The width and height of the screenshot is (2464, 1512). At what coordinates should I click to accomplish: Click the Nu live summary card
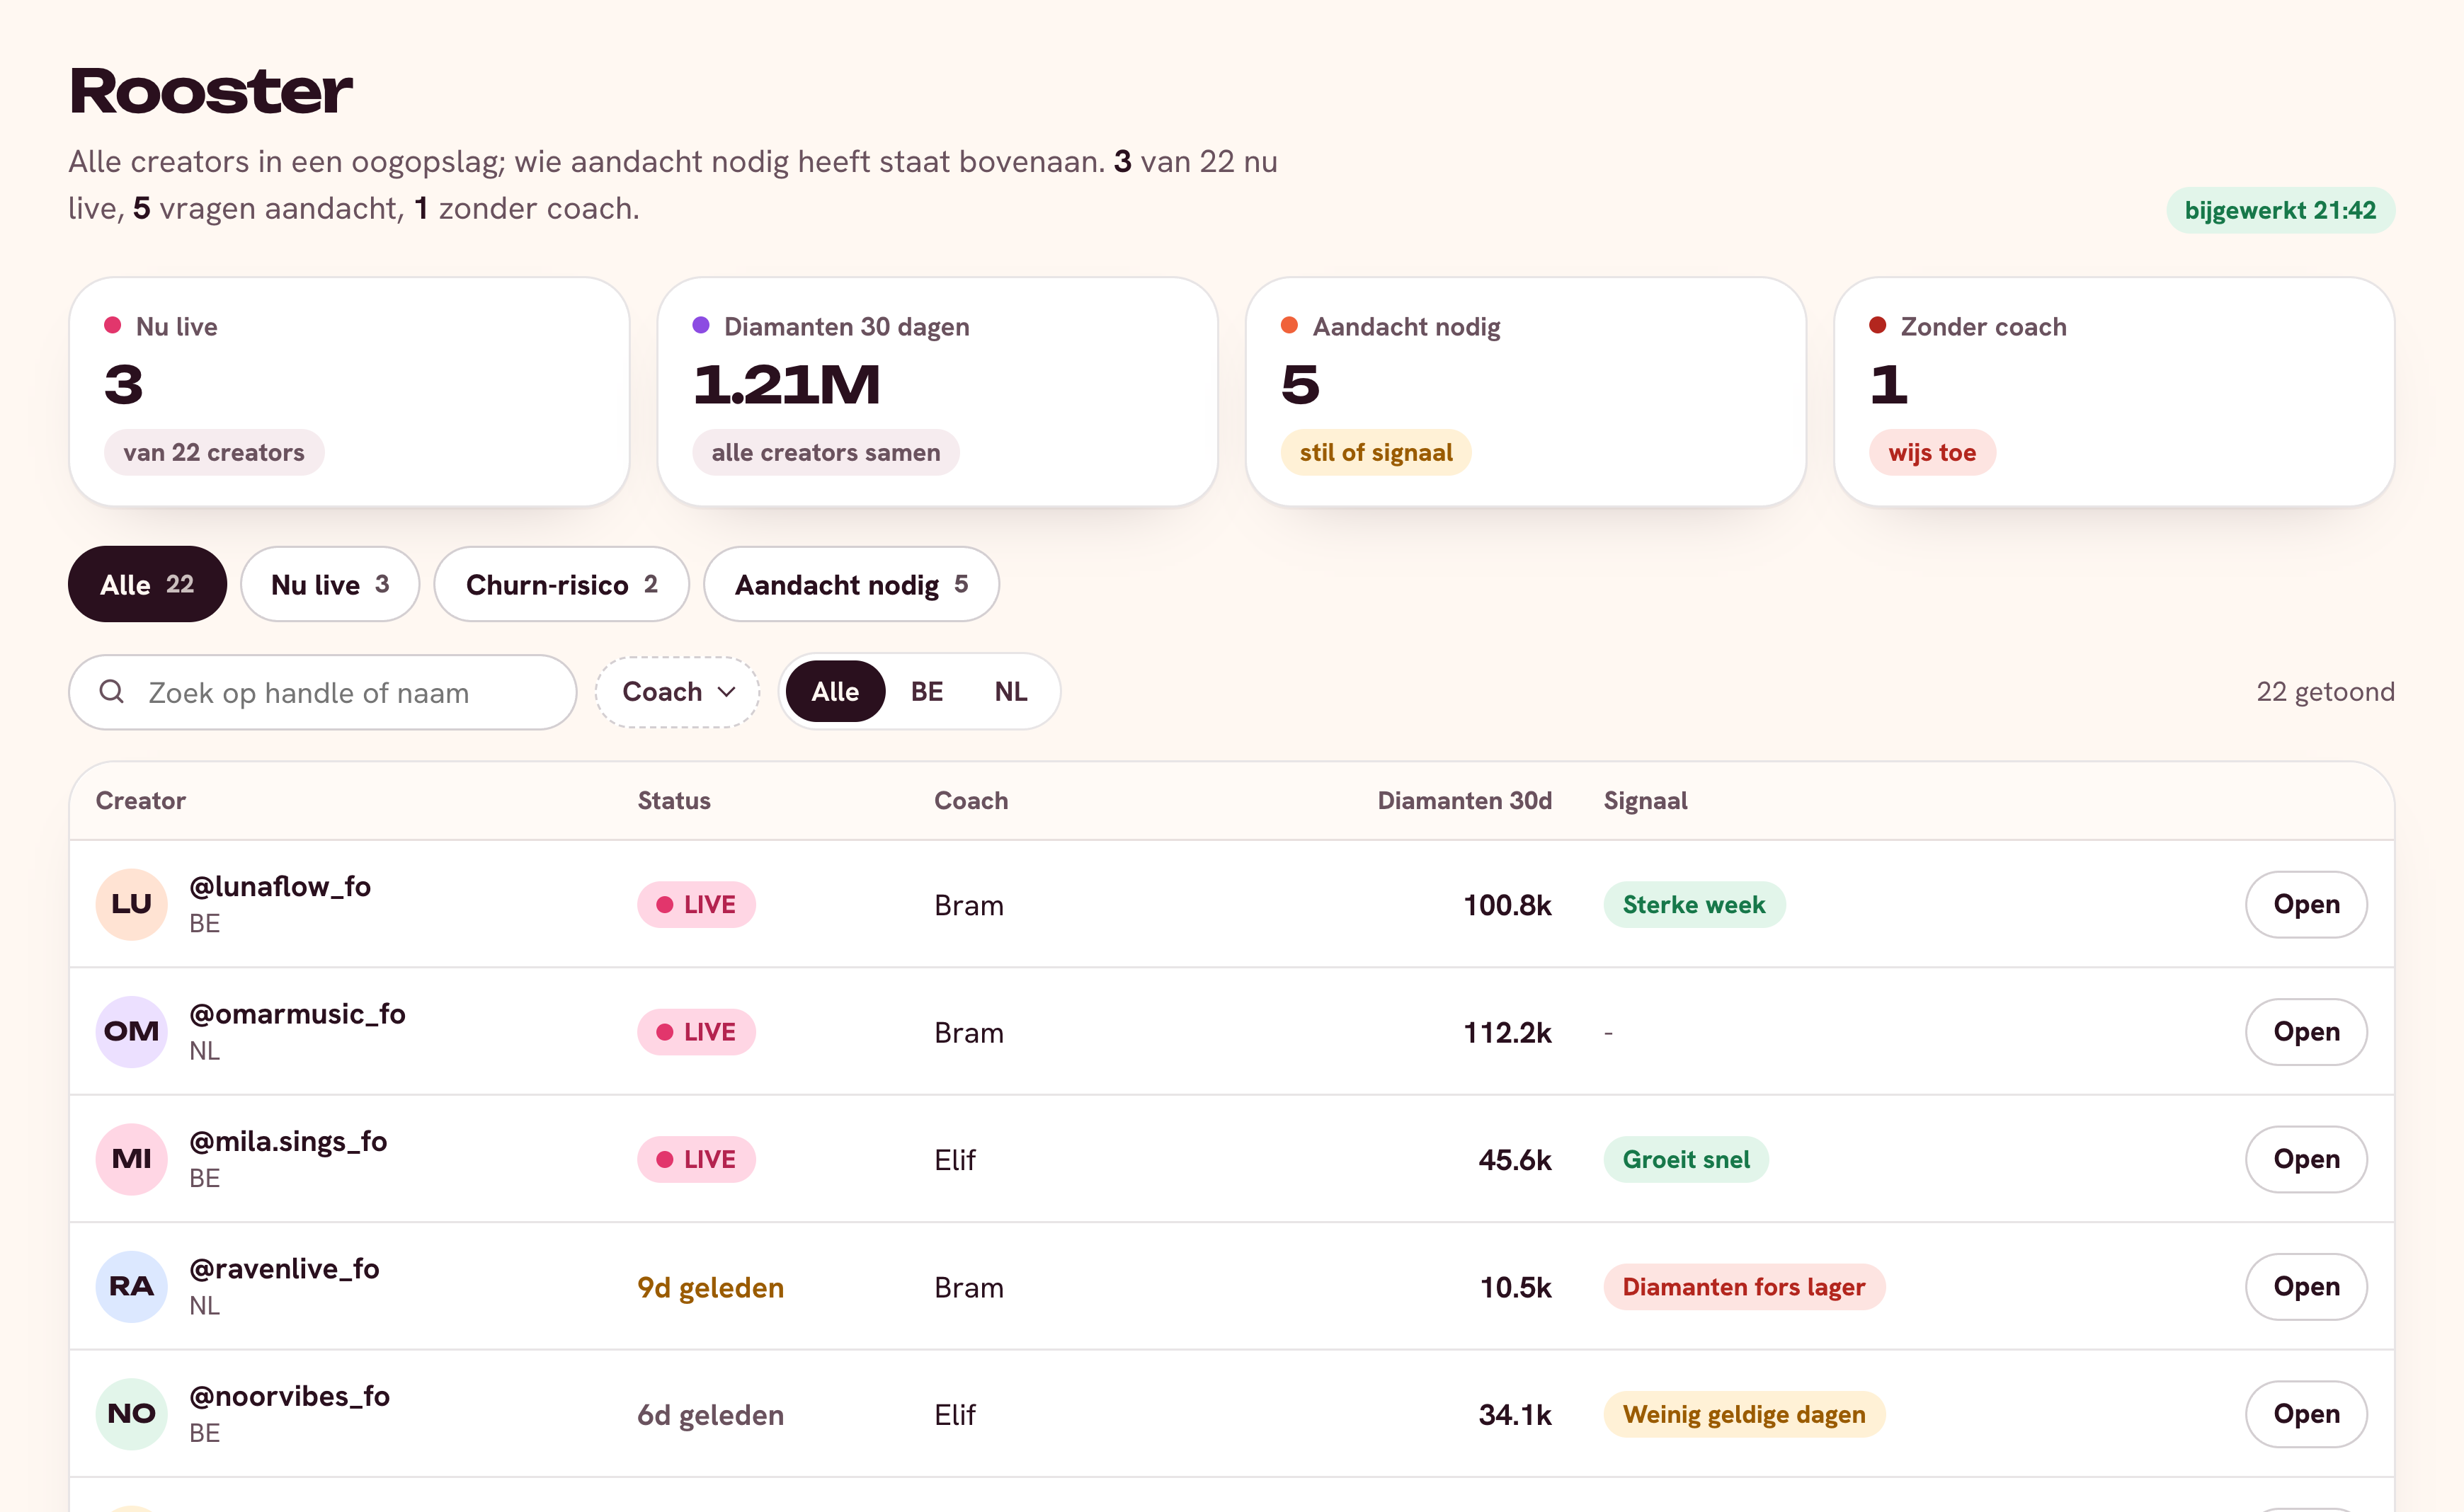pos(349,392)
